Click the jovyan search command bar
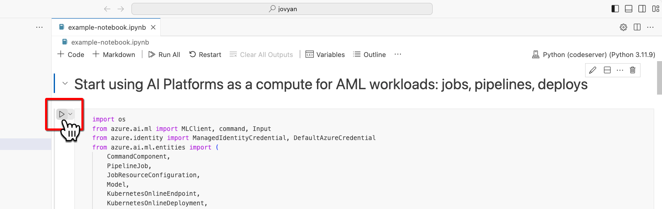This screenshot has height=209, width=662. 282,9
